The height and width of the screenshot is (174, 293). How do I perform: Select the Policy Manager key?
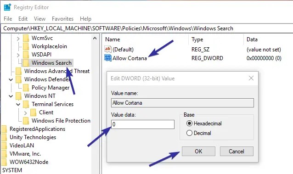[51, 88]
